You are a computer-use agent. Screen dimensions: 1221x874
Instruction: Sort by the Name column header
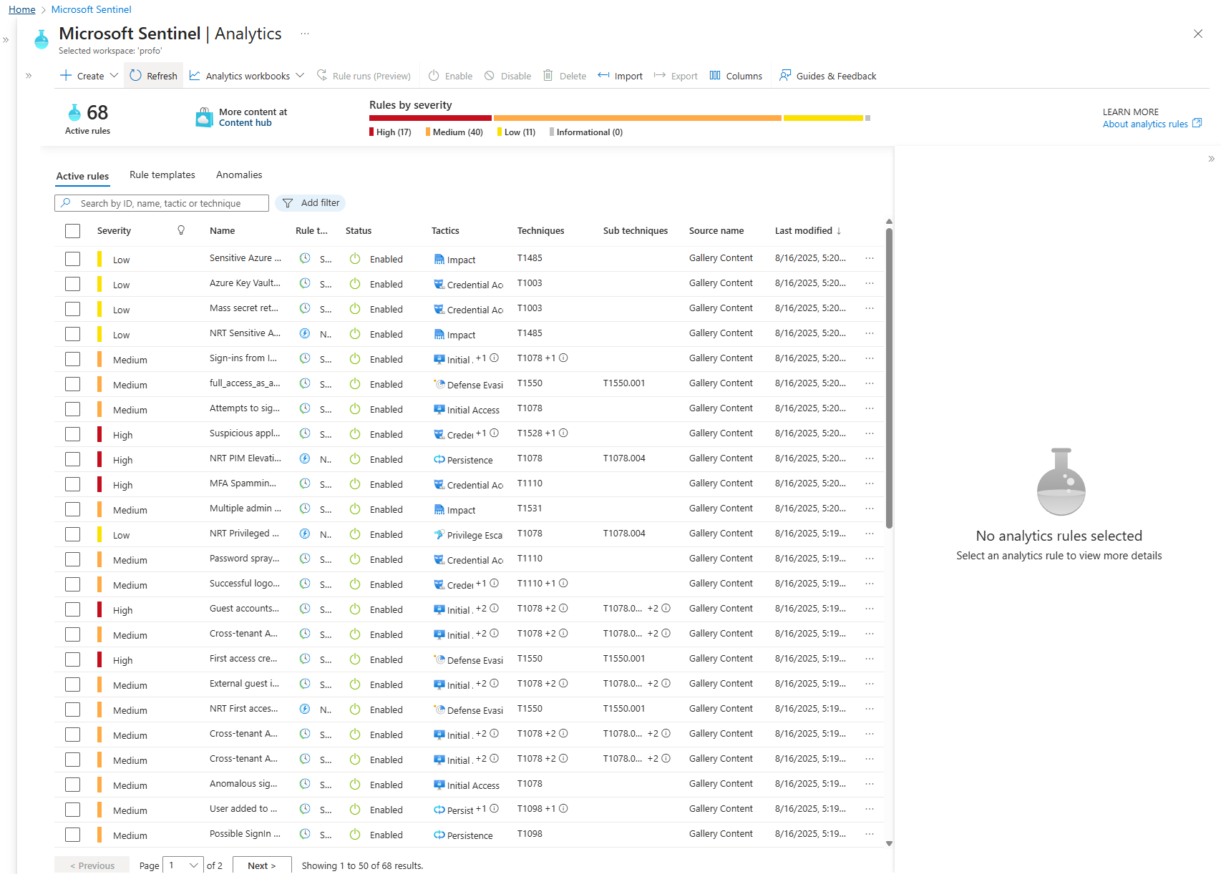pyautogui.click(x=222, y=230)
